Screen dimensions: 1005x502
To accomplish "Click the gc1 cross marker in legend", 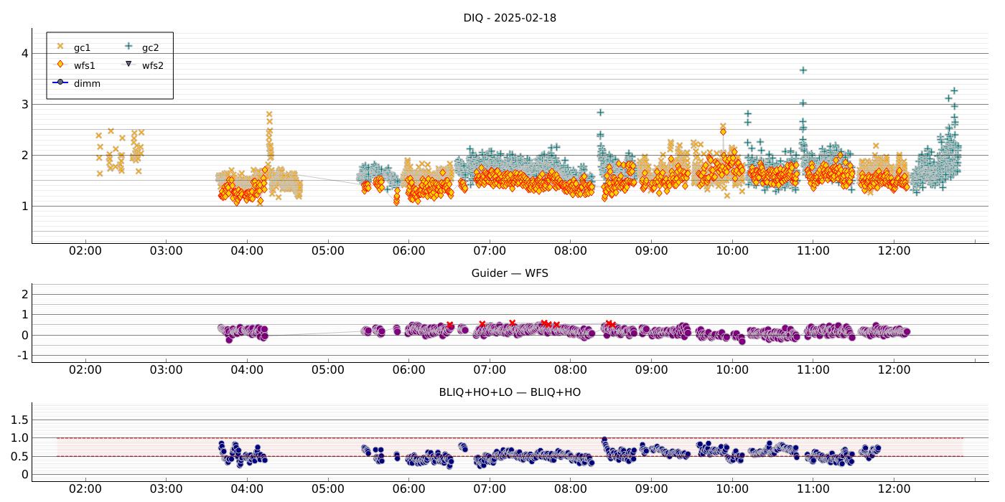I will (x=60, y=47).
